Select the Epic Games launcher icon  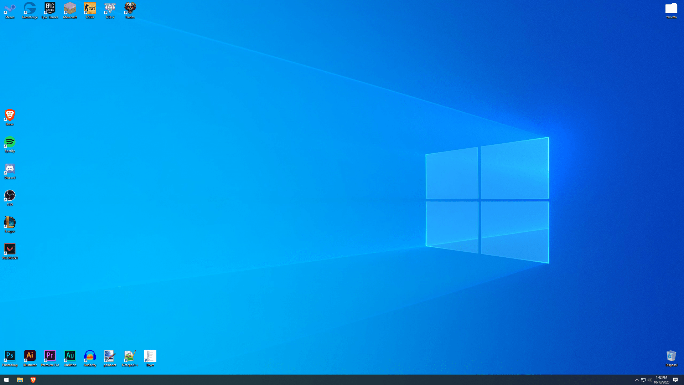pyautogui.click(x=50, y=9)
